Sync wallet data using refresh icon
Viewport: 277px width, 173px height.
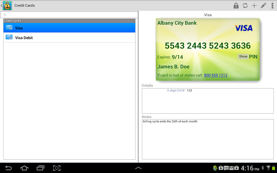tap(245, 5)
